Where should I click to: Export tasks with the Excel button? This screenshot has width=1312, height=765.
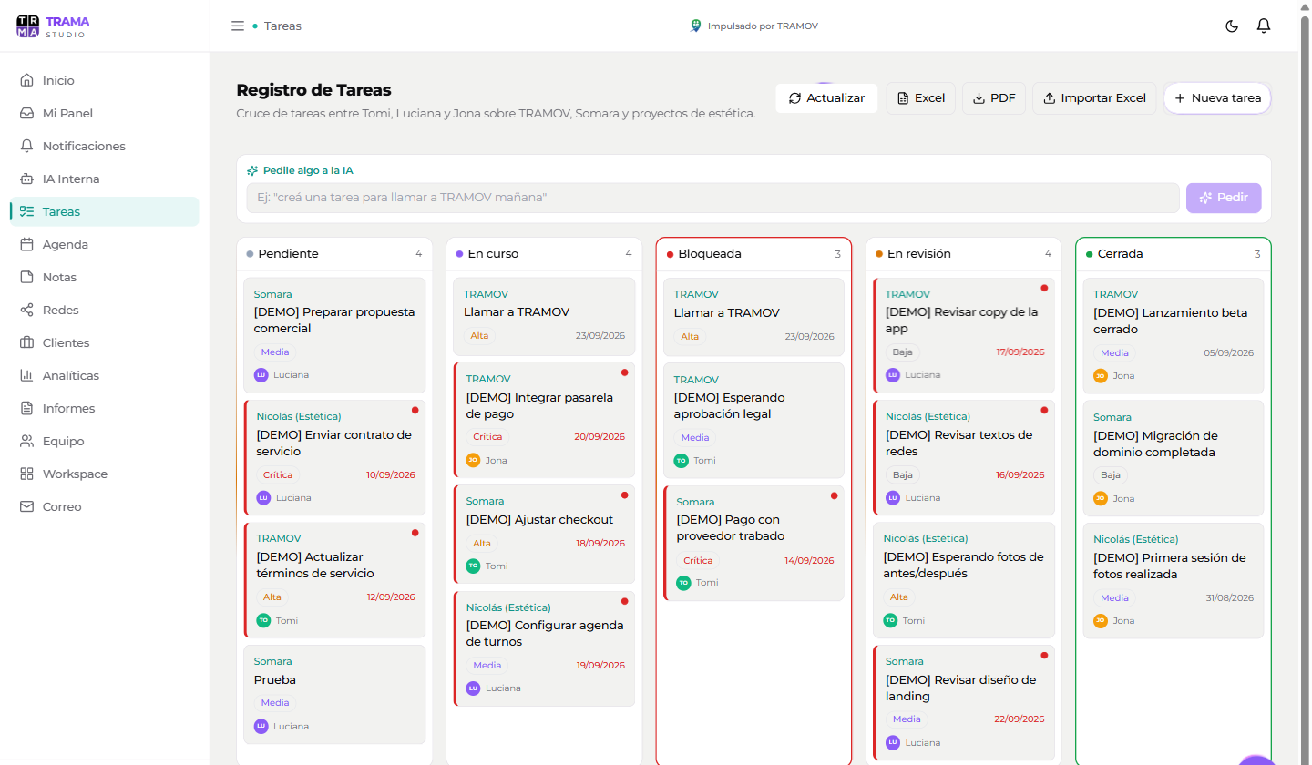pyautogui.click(x=920, y=97)
